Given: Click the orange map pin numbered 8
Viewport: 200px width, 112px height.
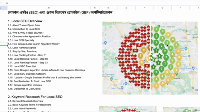Looking at the screenshot, I should tap(140, 56).
